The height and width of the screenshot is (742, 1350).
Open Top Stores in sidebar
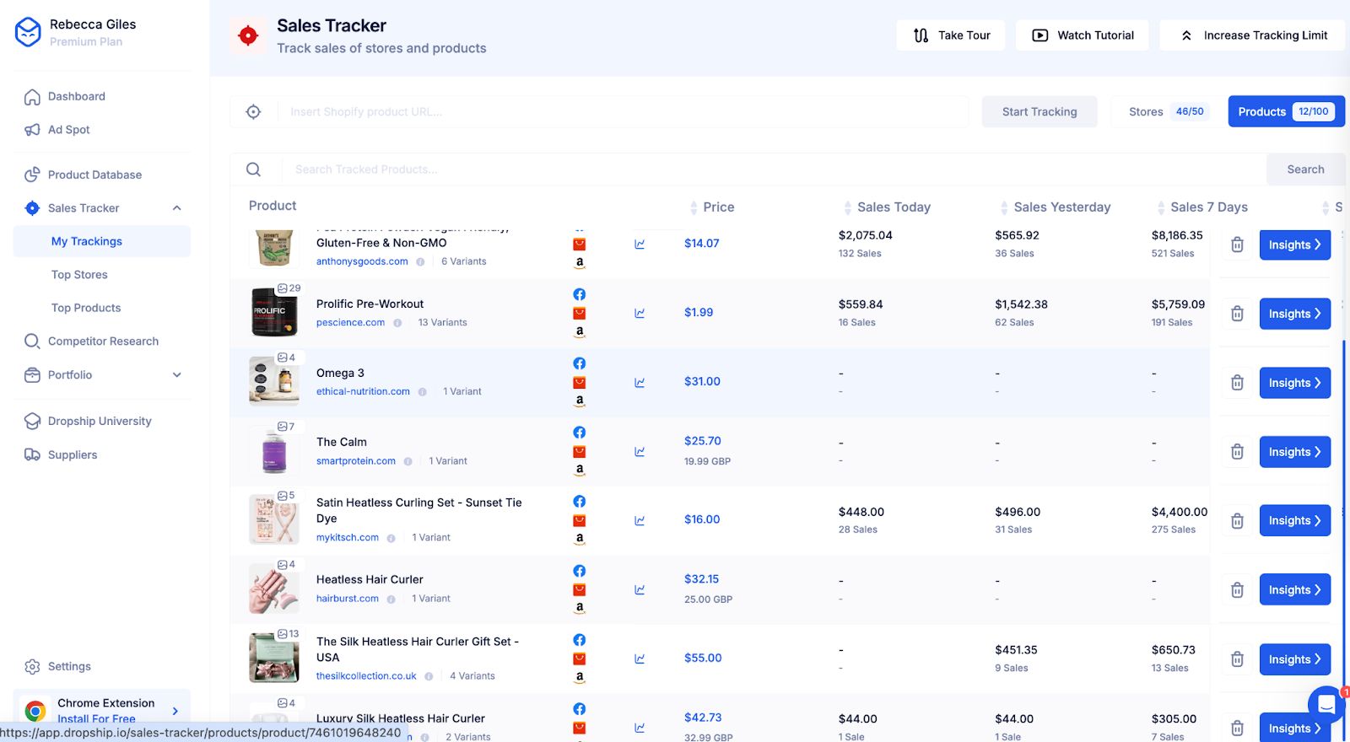[x=79, y=275]
